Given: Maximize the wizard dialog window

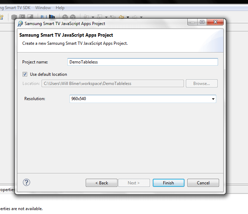Looking at the screenshot, I should click(202, 22).
